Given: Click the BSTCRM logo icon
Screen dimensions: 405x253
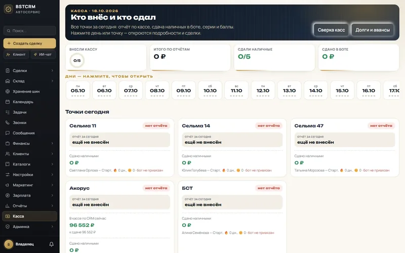Looking at the screenshot, I should click(x=9, y=9).
